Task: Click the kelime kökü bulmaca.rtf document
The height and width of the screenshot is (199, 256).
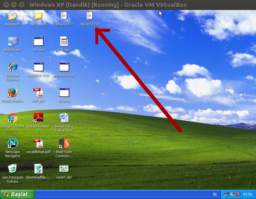Action: (64, 118)
